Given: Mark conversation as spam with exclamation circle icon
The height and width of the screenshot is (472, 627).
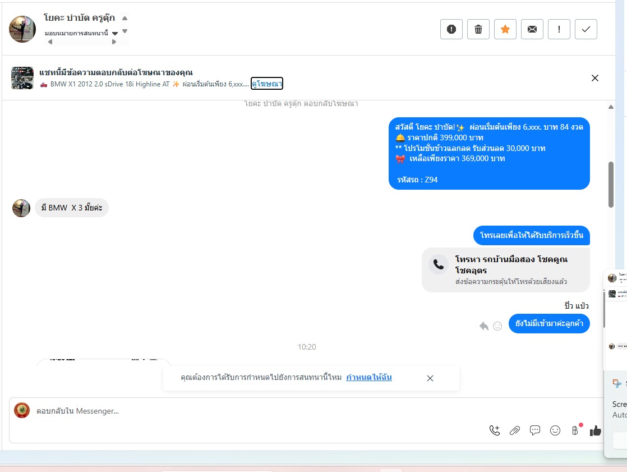Looking at the screenshot, I should coord(451,29).
